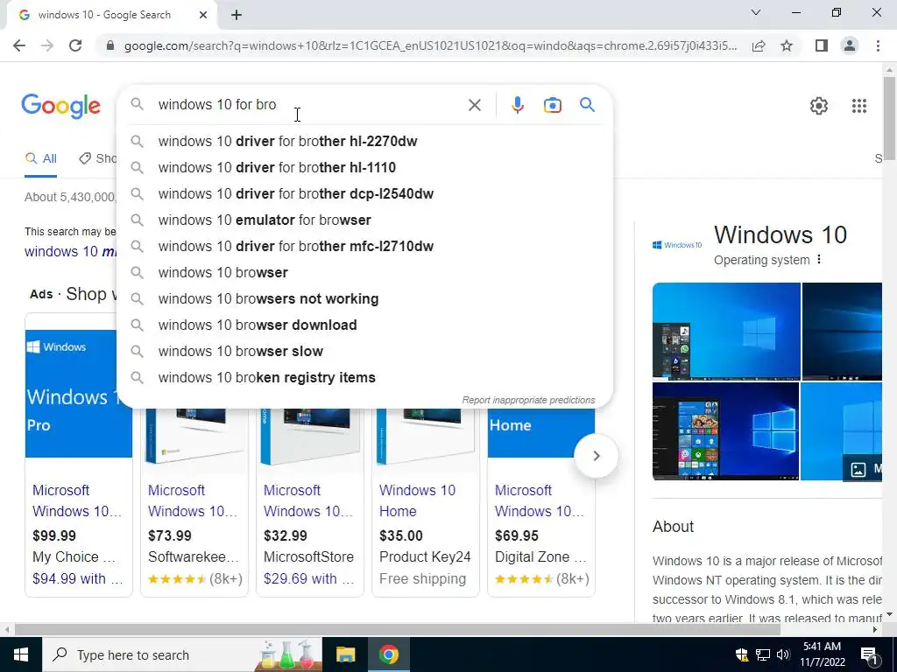This screenshot has height=672, width=897.
Task: Open the Chrome profile avatar
Action: 850,45
